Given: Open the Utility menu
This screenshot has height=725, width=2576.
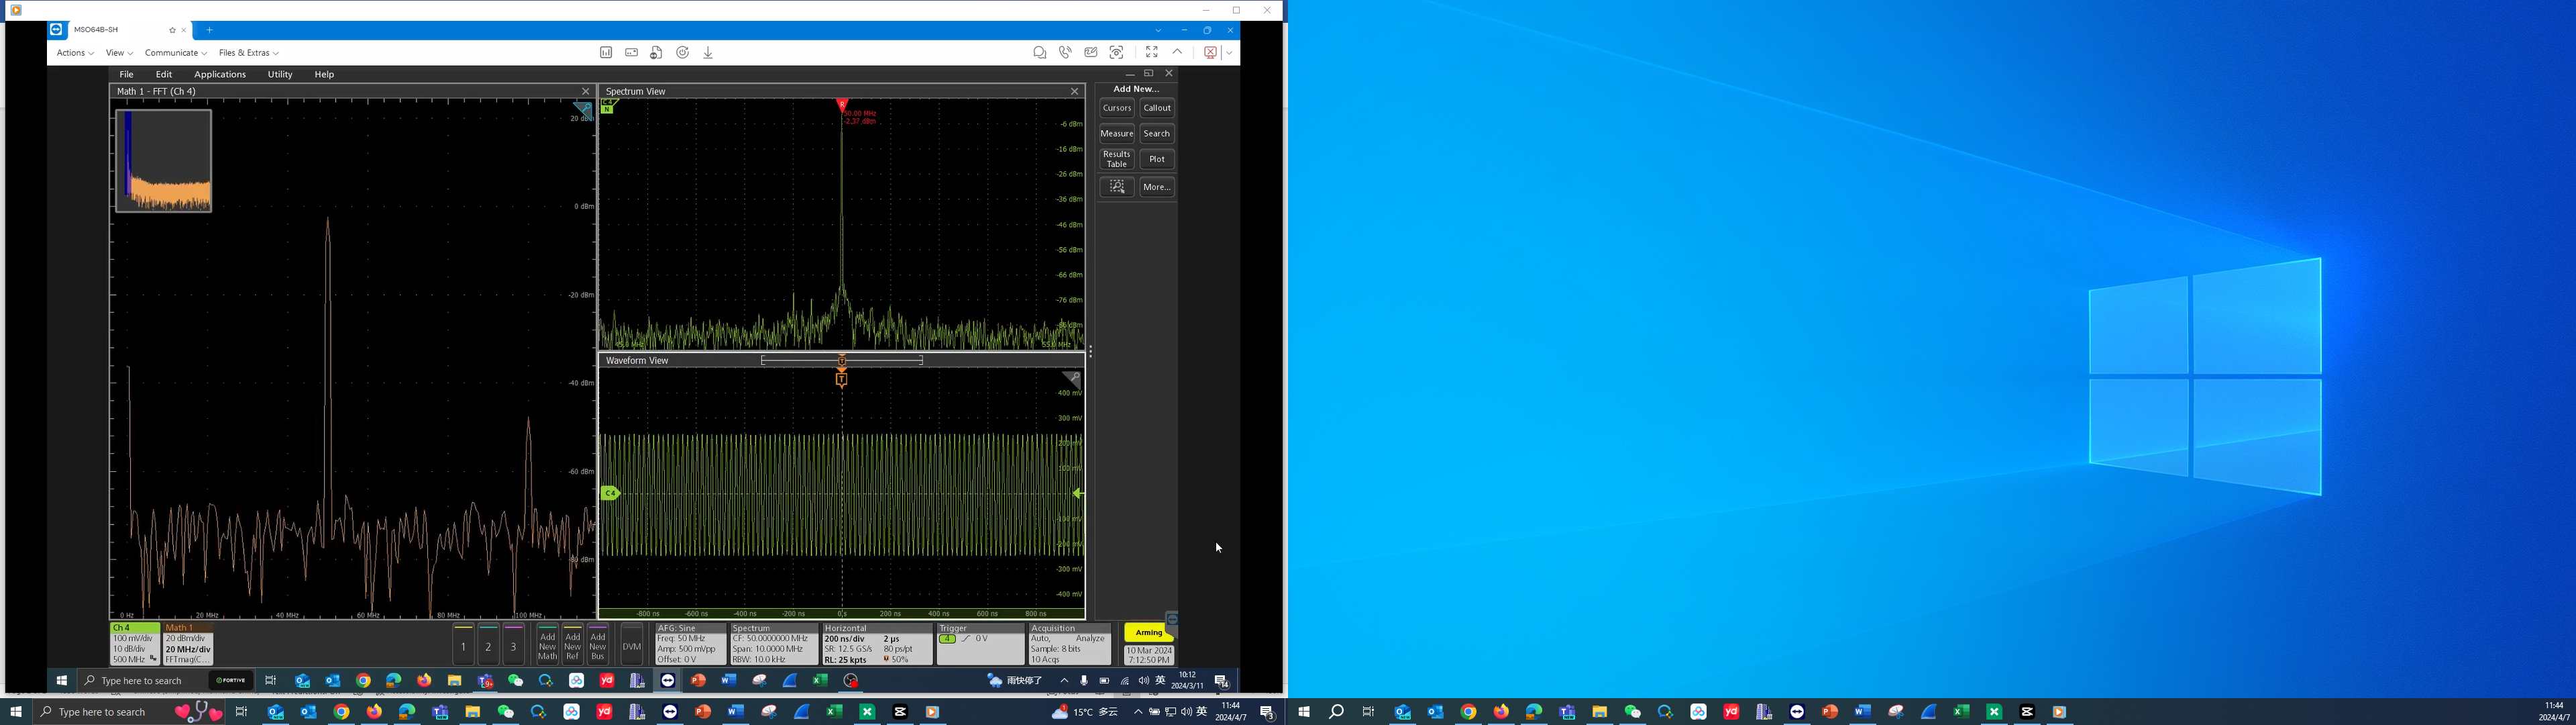Looking at the screenshot, I should [280, 74].
